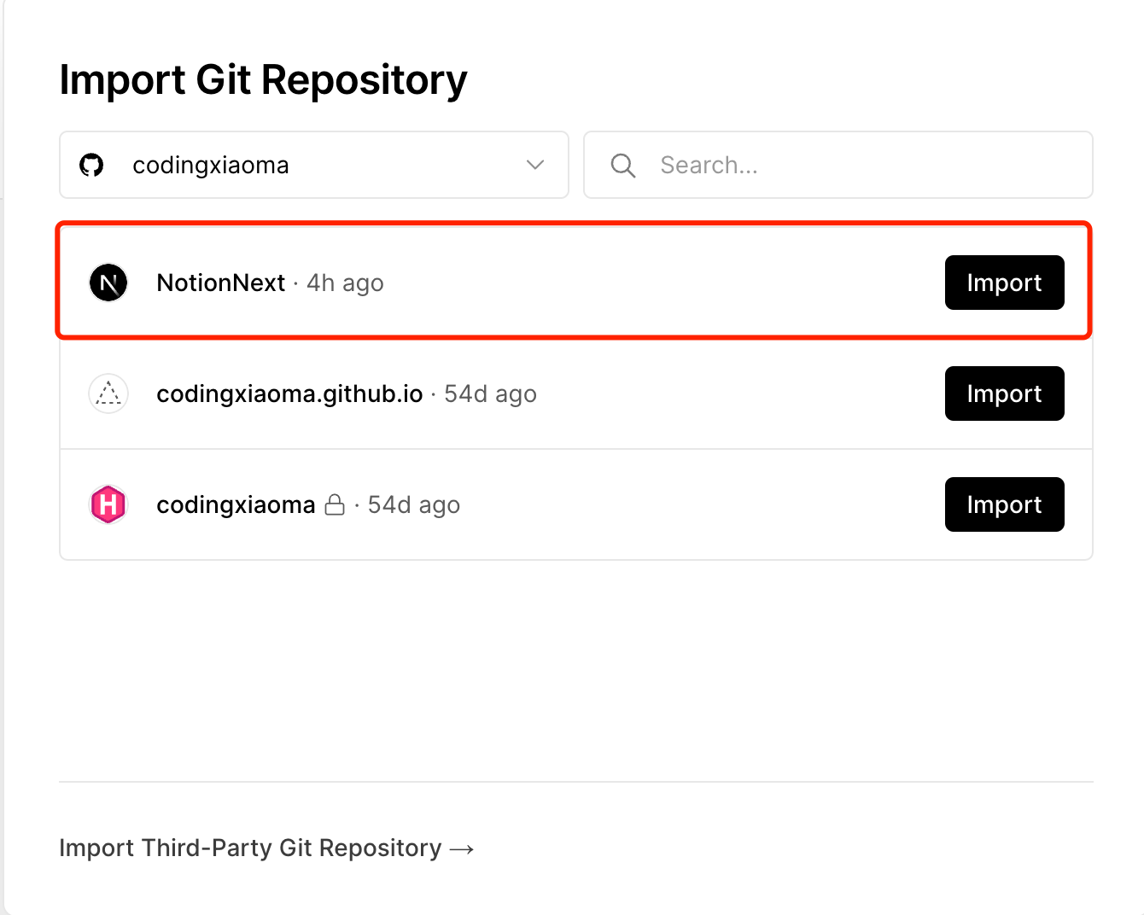1144x915 pixels.
Task: Click the dashed triangle icon for codingxiaoma.github.io
Action: (x=108, y=393)
